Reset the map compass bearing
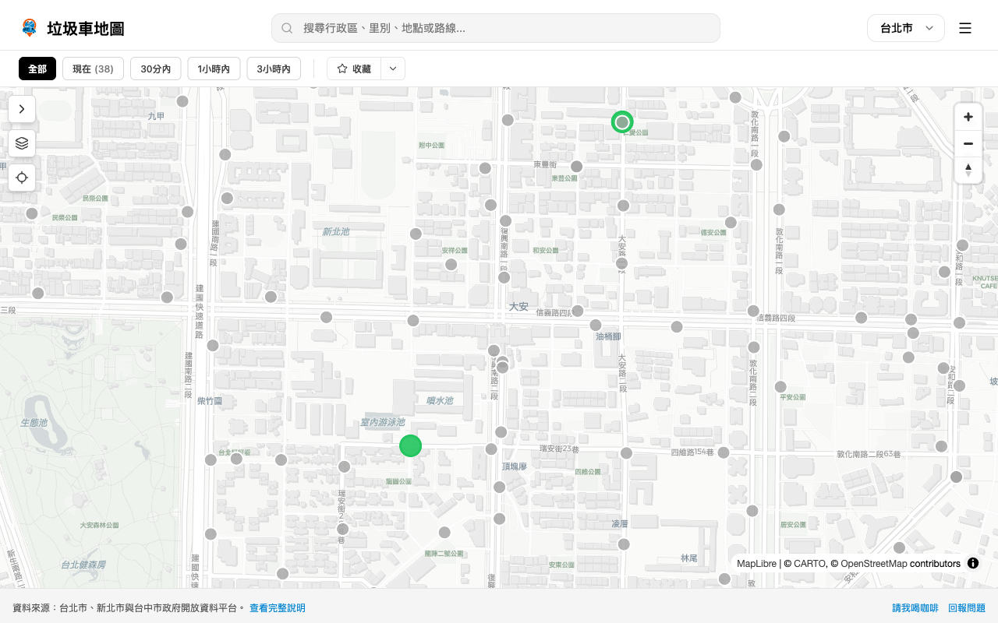This screenshot has width=998, height=623. point(968,170)
